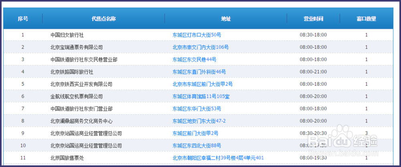This screenshot has width=401, height=167.
Task: Click window count 1 for 中国妇女旅行社
Action: 366,35
